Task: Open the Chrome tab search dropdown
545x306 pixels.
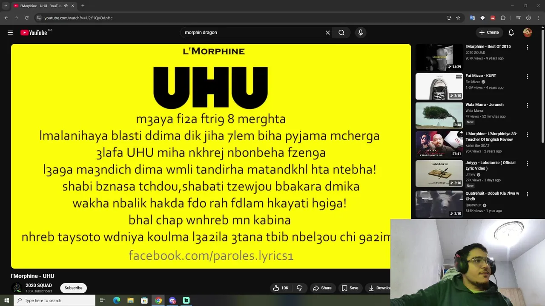Action: click(6, 6)
